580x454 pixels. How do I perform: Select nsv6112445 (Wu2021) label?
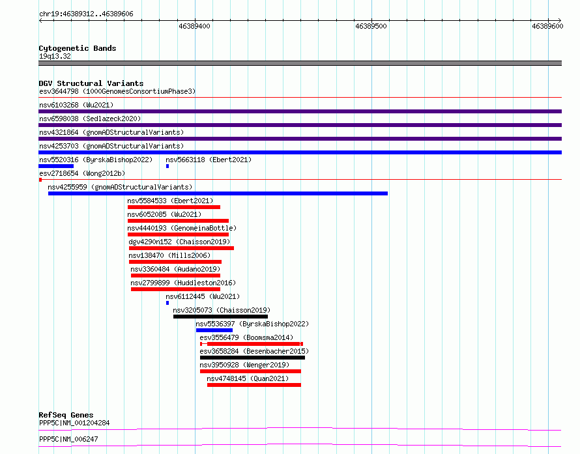[x=203, y=296]
